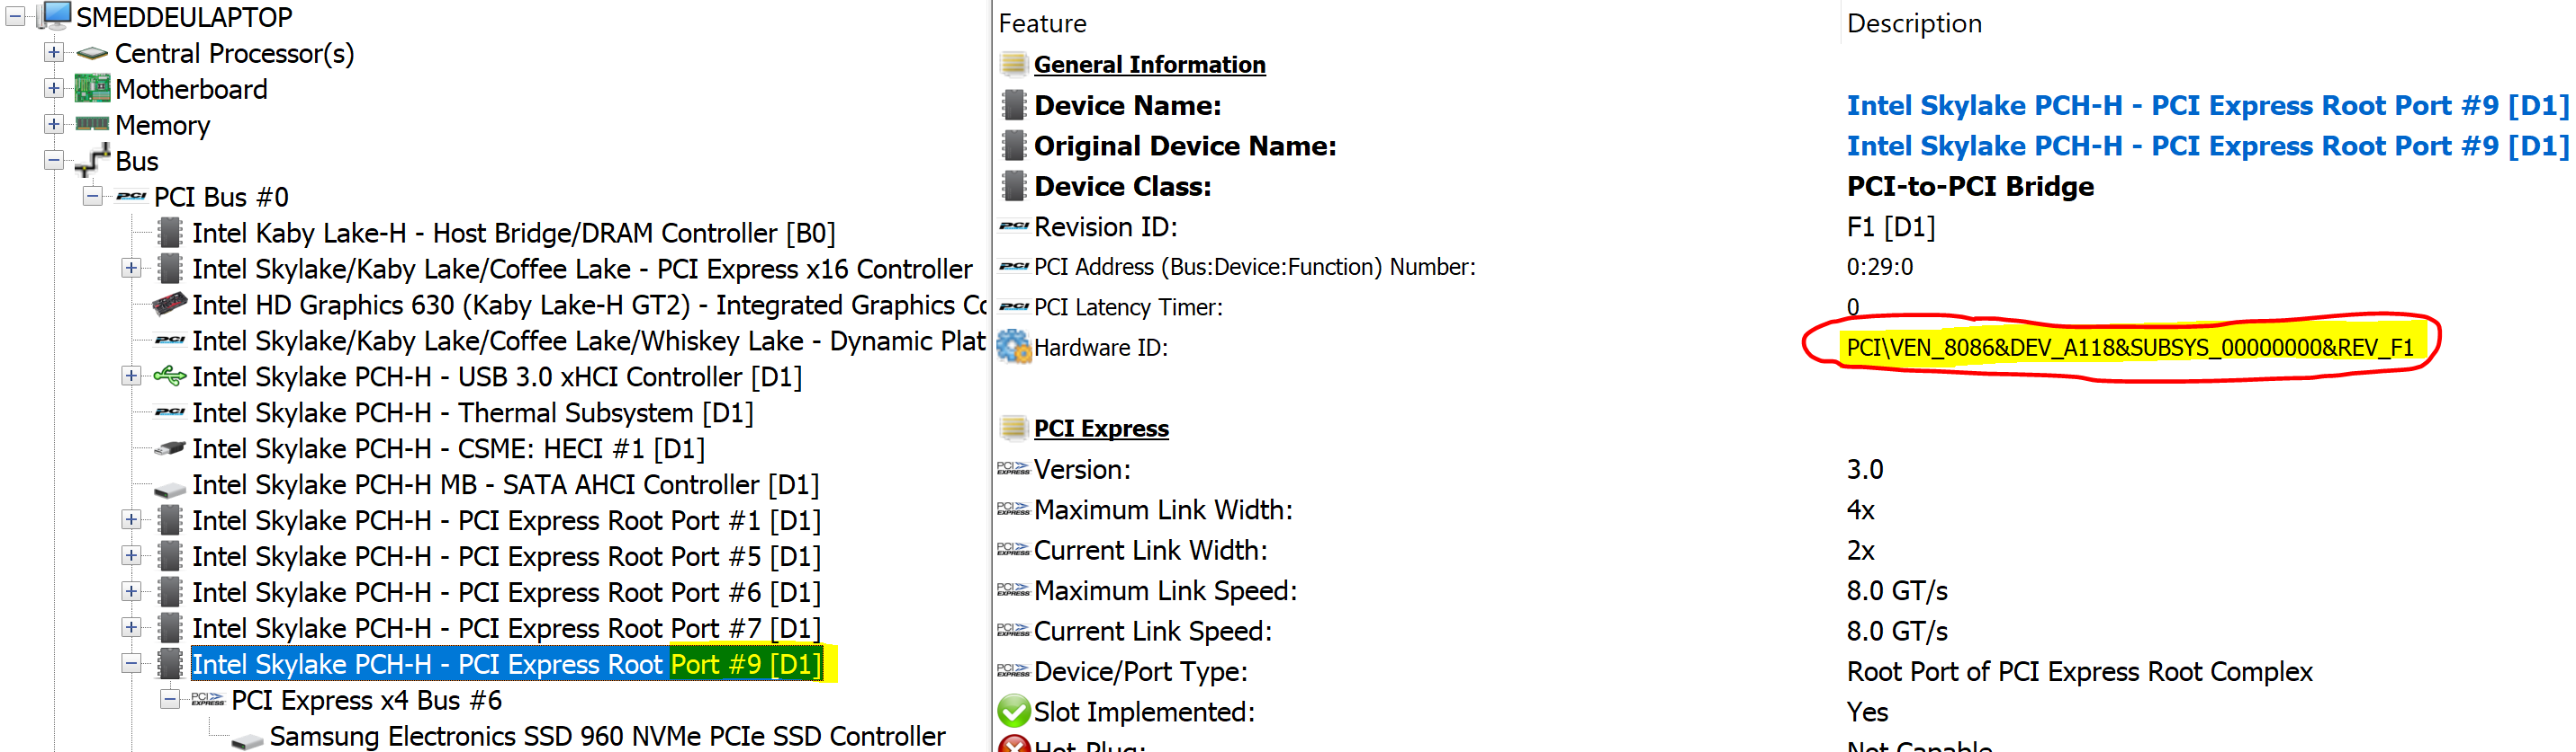Expand the Central Processor(s) node

point(54,52)
